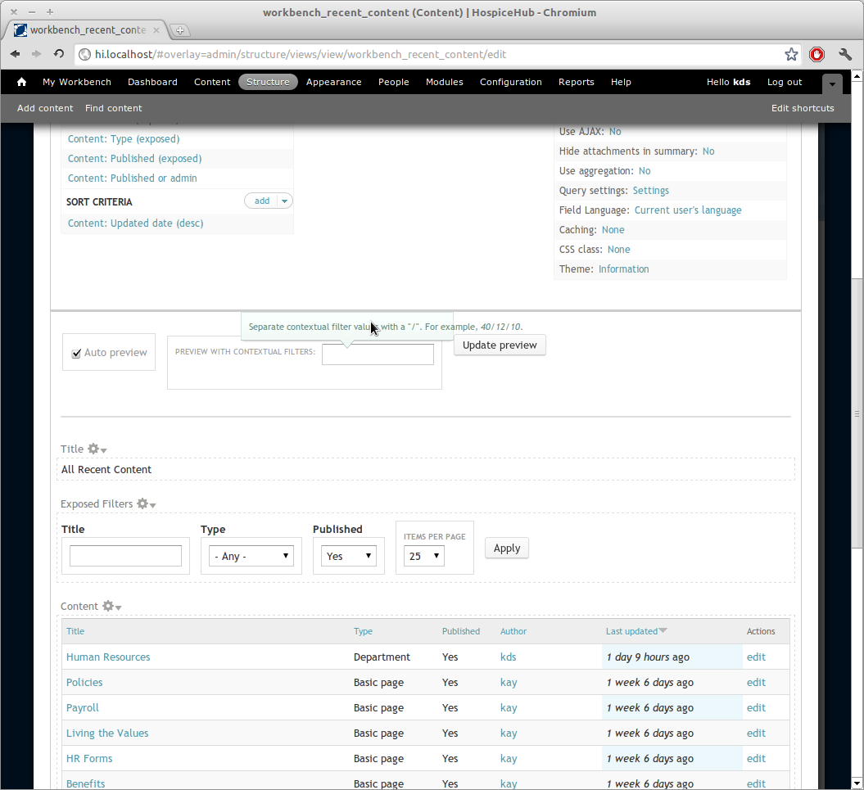The width and height of the screenshot is (864, 790).
Task: Select the Structure menu item
Action: (268, 82)
